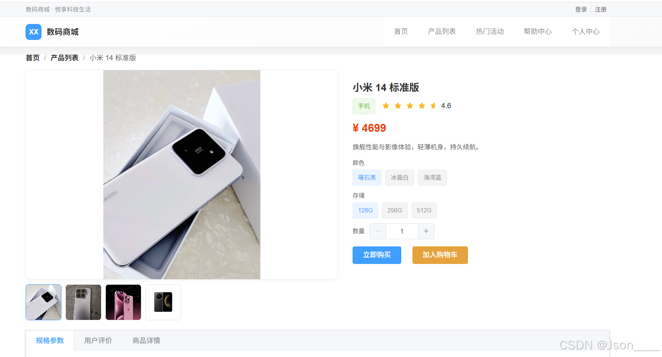Viewport: 662px width, 357px height.
Task: Click the 立即购买 button
Action: (377, 255)
